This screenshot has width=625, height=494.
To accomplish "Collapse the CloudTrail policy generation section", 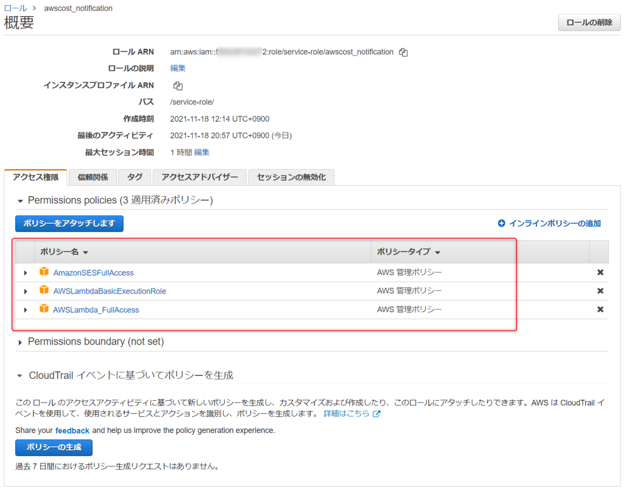I will [20, 375].
